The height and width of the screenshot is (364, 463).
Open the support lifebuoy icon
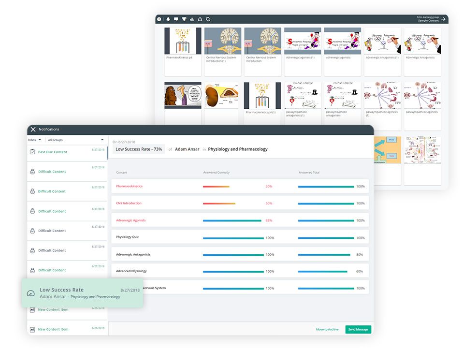pos(200,19)
